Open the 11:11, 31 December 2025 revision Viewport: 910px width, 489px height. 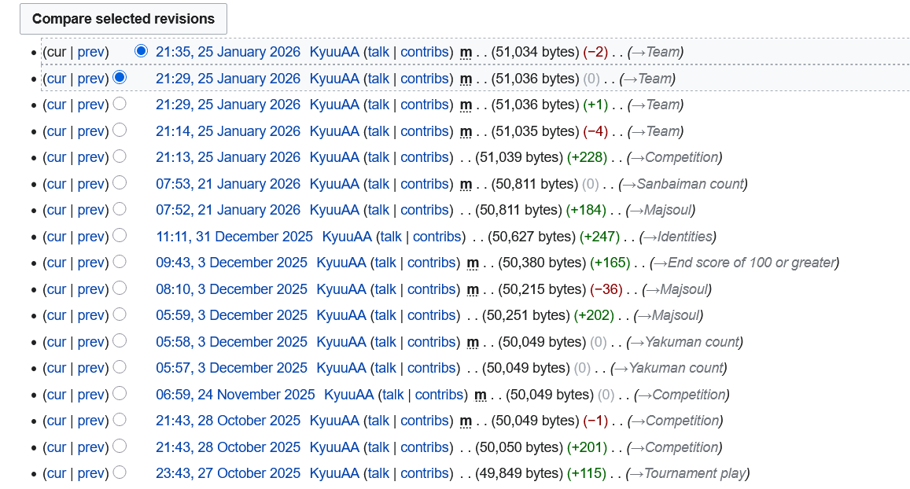pos(234,237)
